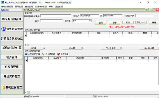Select the detail table row indicator arrow
159x98 pixels.
[x=26, y=61]
